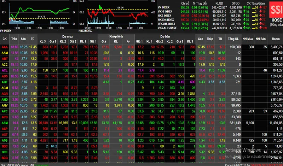
Task: Click the NN Bán column header
Action: 261,39
